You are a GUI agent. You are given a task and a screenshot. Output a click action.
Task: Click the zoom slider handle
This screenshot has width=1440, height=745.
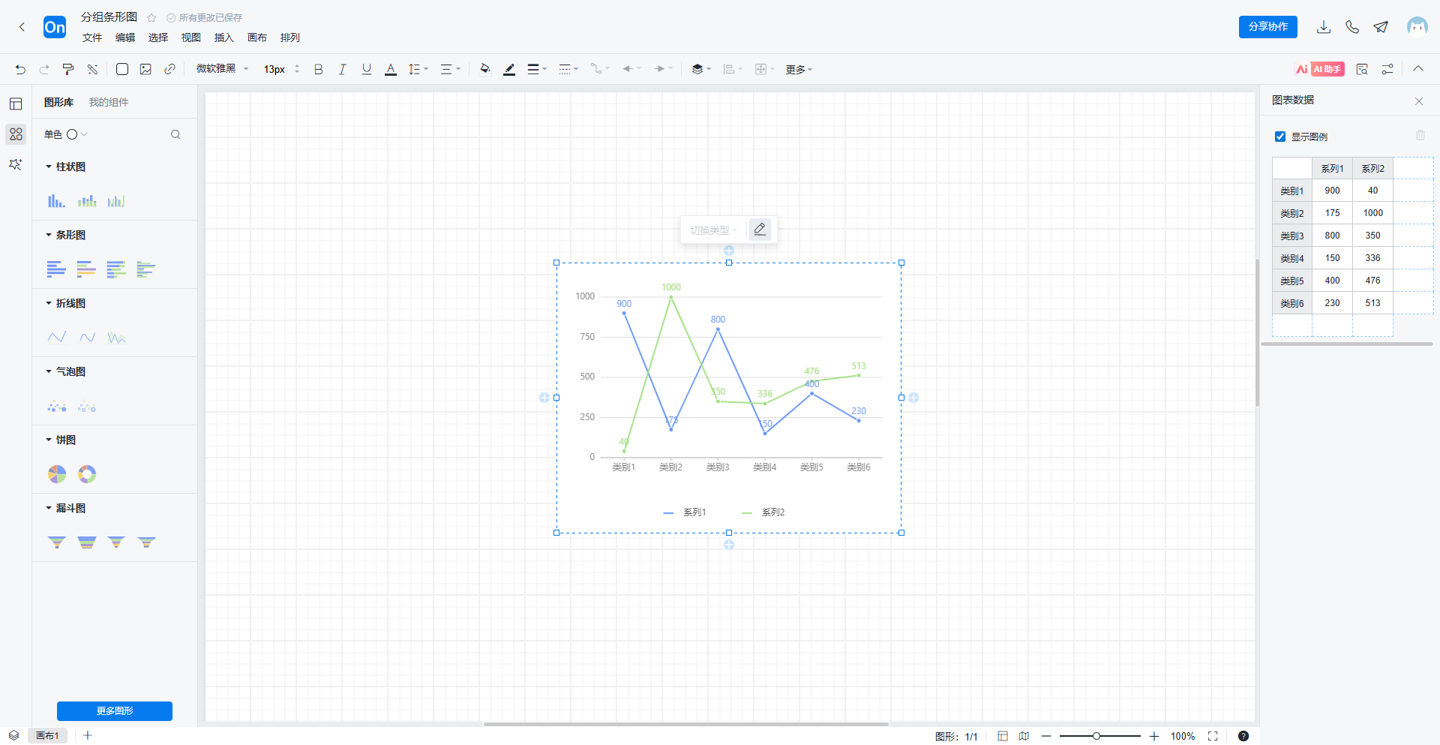(x=1096, y=736)
